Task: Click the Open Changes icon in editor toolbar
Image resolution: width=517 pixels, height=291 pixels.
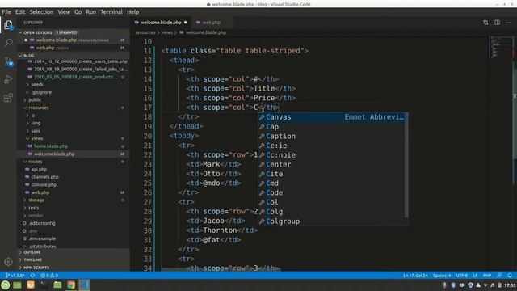Action: click(x=485, y=23)
